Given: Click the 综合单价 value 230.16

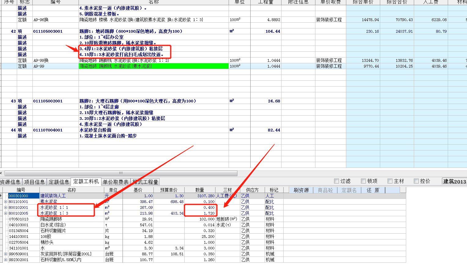Looking at the screenshot, I should [x=372, y=31].
